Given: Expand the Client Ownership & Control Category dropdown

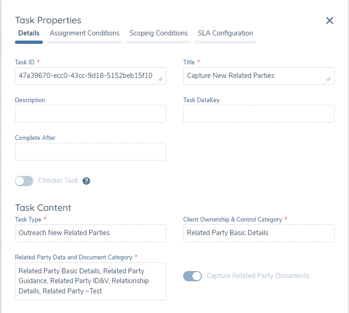Looking at the screenshot, I should pos(258,233).
